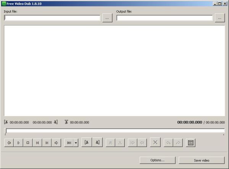Click the Save video button
The height and width of the screenshot is (169, 229).
202,160
